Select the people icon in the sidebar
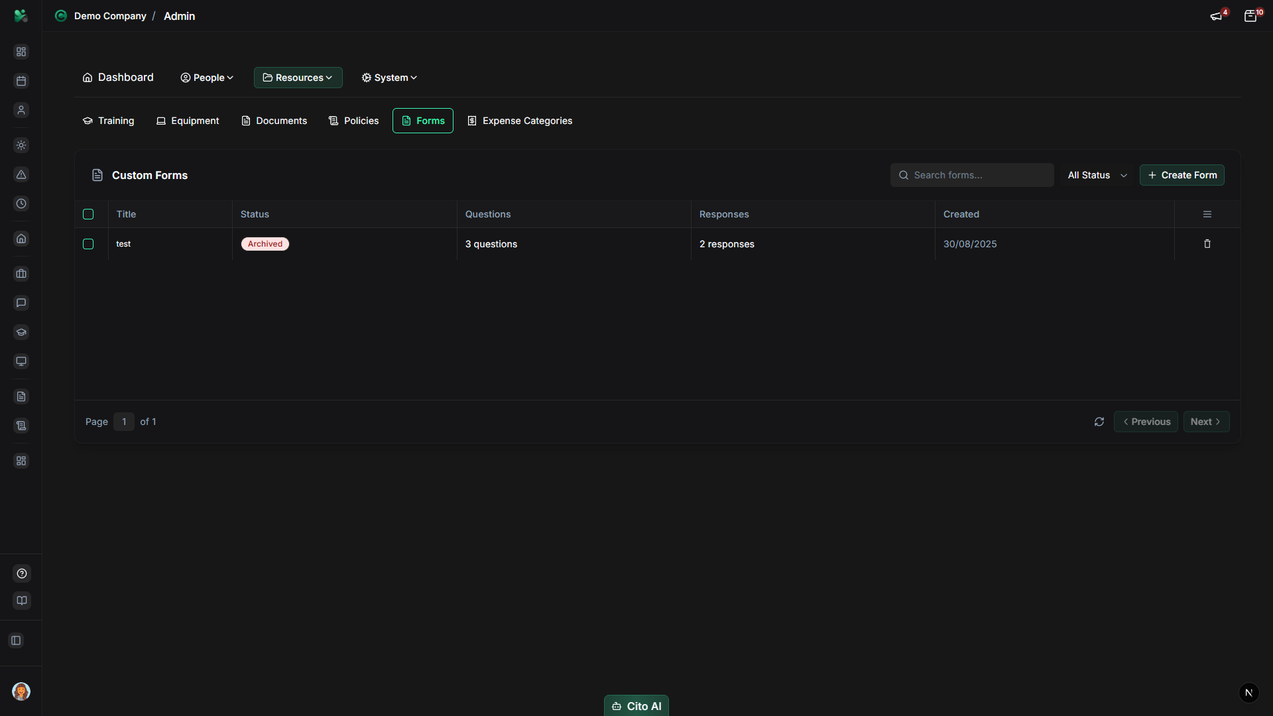This screenshot has width=1273, height=716. (21, 110)
